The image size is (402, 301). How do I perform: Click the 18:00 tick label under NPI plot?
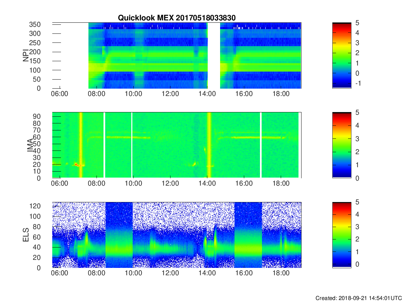tap(281, 94)
